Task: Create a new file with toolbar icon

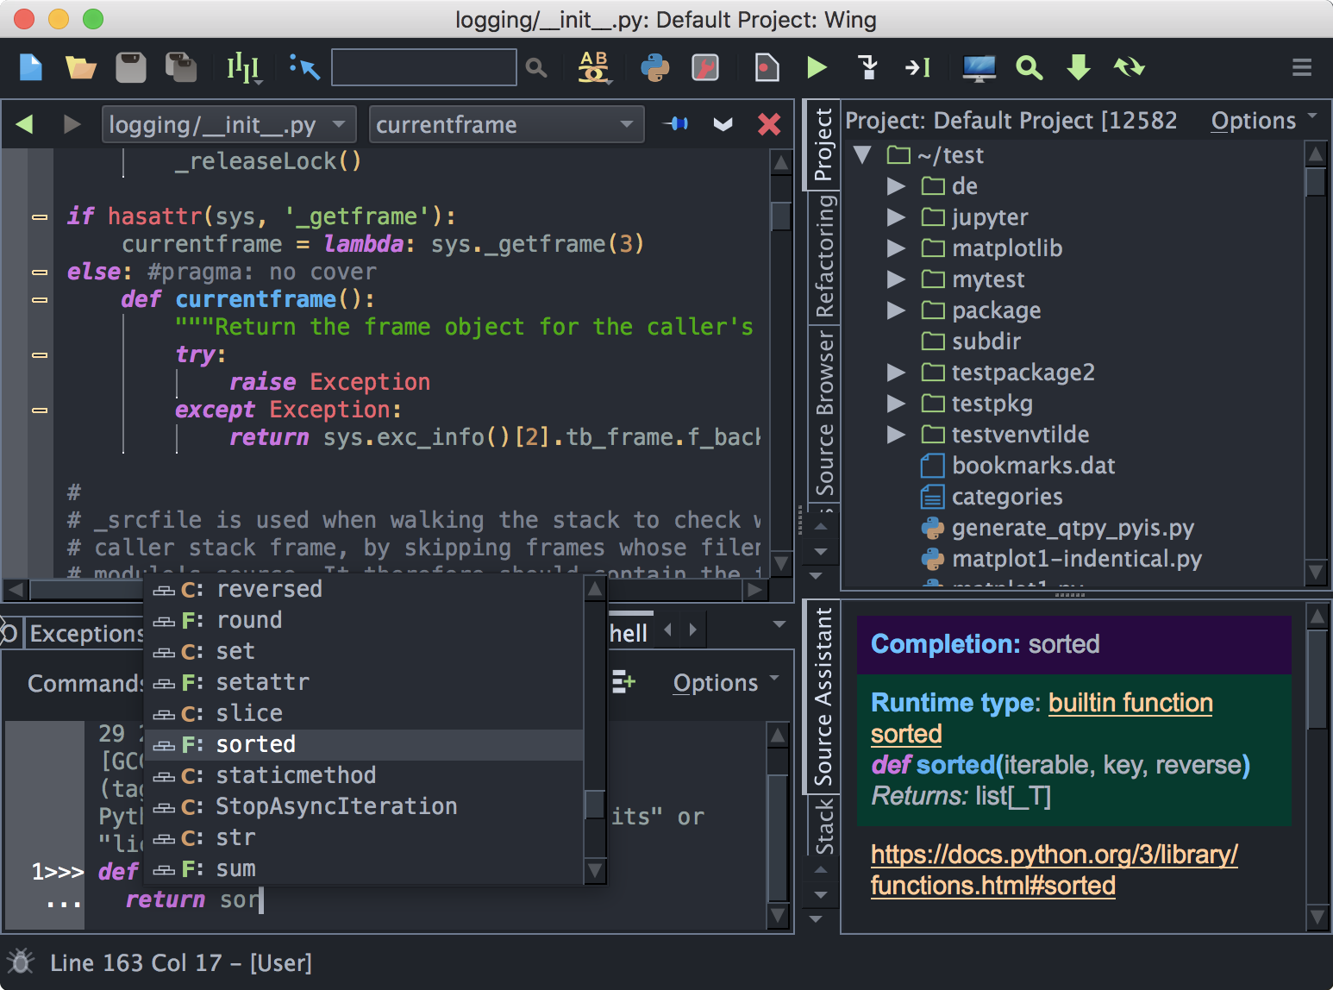Action: click(31, 67)
